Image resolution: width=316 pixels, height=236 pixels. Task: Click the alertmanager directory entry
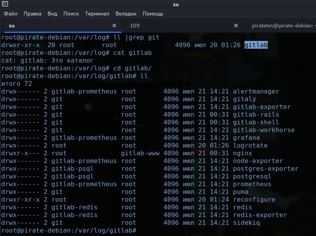pos(256,91)
